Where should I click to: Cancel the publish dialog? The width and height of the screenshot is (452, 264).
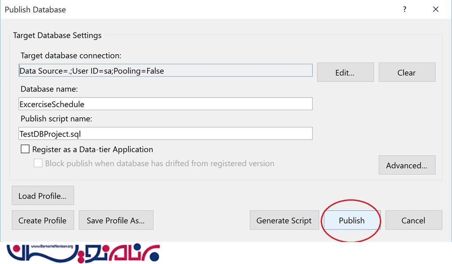pos(414,220)
